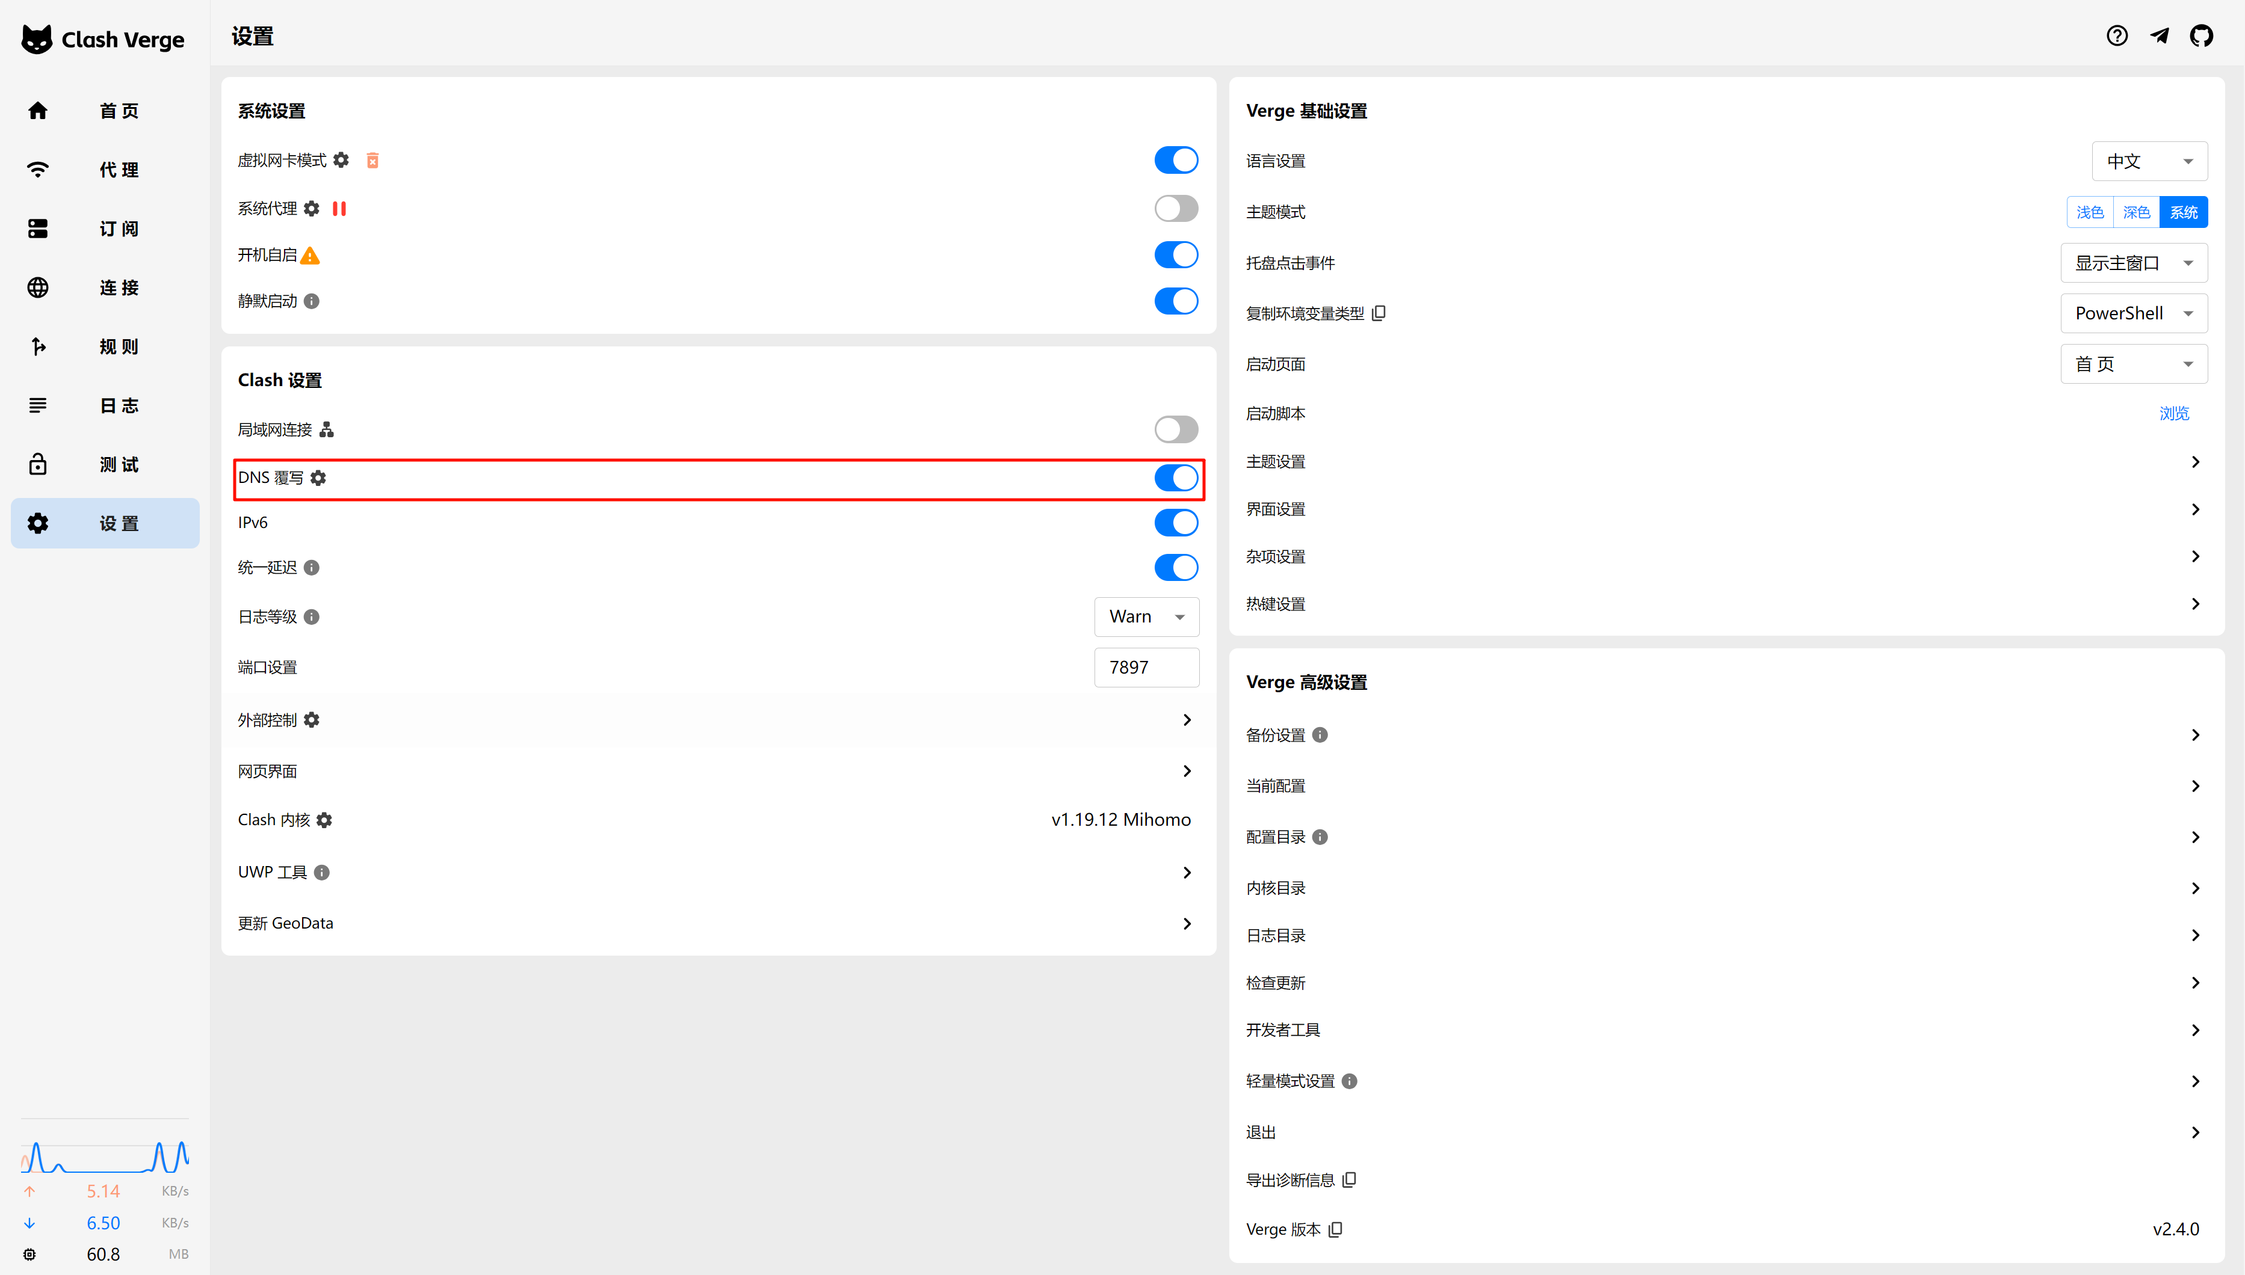This screenshot has height=1275, width=2245.
Task: Open the Rules (规则) sidebar page
Action: click(105, 347)
